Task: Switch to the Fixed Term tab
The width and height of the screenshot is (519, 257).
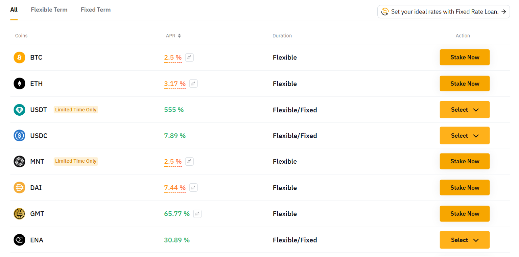Action: [96, 10]
